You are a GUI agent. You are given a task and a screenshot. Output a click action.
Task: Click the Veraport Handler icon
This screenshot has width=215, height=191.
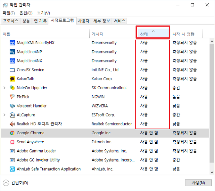[12, 106]
